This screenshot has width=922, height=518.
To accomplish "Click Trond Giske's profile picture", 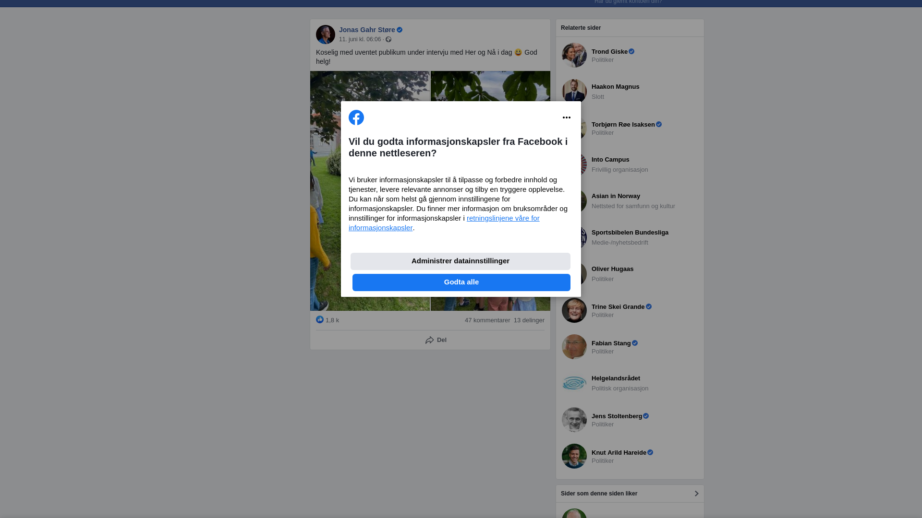I will pos(574,55).
